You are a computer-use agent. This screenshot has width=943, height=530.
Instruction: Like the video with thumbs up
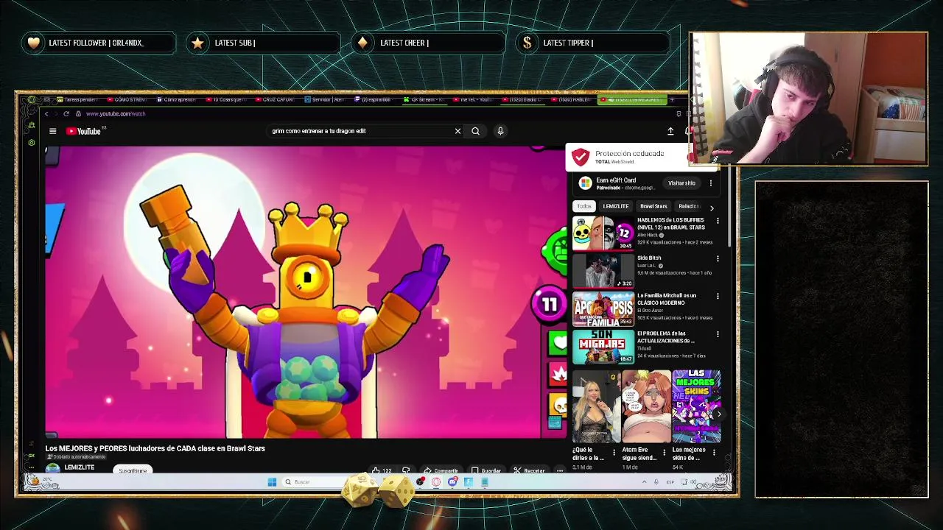pos(382,470)
